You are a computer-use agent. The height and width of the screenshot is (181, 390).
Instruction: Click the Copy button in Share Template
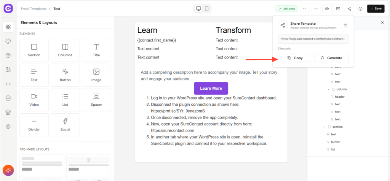(295, 58)
